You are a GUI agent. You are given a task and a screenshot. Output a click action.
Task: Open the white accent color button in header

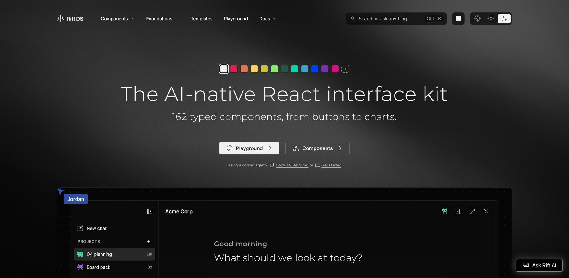458,19
